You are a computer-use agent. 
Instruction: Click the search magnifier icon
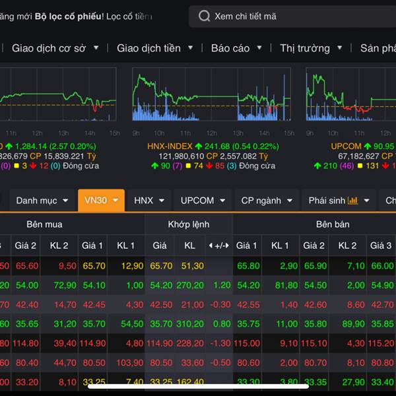click(205, 16)
